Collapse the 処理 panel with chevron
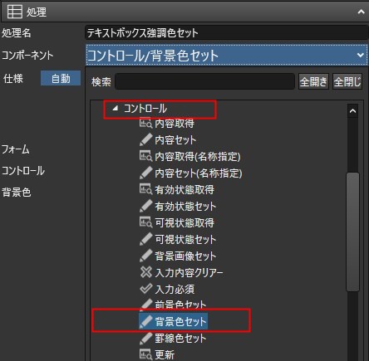This screenshot has width=369, height=361. (x=361, y=12)
